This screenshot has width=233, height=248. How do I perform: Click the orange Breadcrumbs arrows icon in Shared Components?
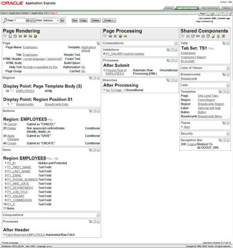tap(198, 36)
